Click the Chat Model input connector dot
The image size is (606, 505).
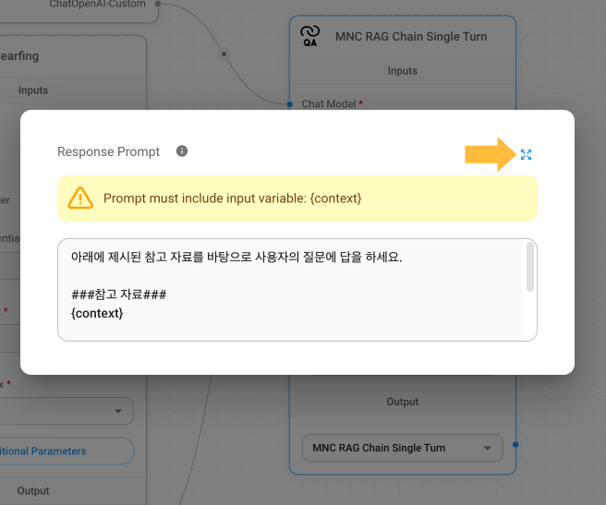[291, 104]
